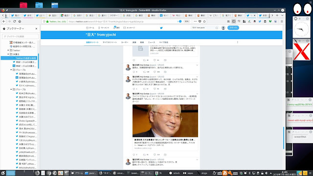Switch to the ニュース results tab
Image resolution: width=313 pixels, height=176 pixels.
tap(152, 43)
